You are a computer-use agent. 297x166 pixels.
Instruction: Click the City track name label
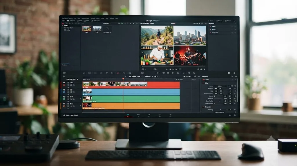pyautogui.click(x=71, y=90)
